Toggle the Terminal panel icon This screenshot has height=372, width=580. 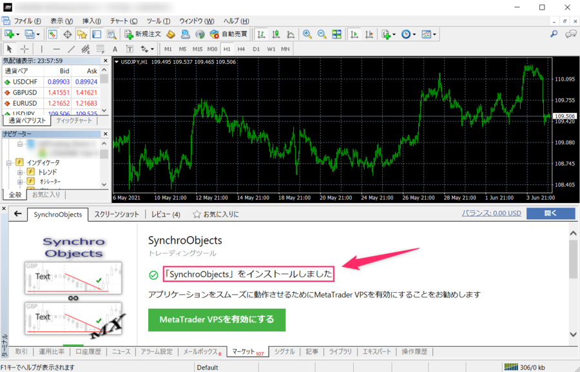pyautogui.click(x=97, y=34)
